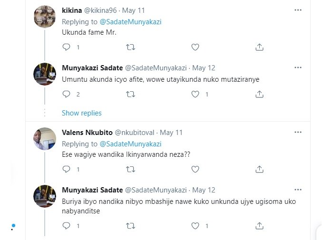
Task: Like Sadate's "Umuntu akunda icyo afite" tweet
Action: pos(195,94)
